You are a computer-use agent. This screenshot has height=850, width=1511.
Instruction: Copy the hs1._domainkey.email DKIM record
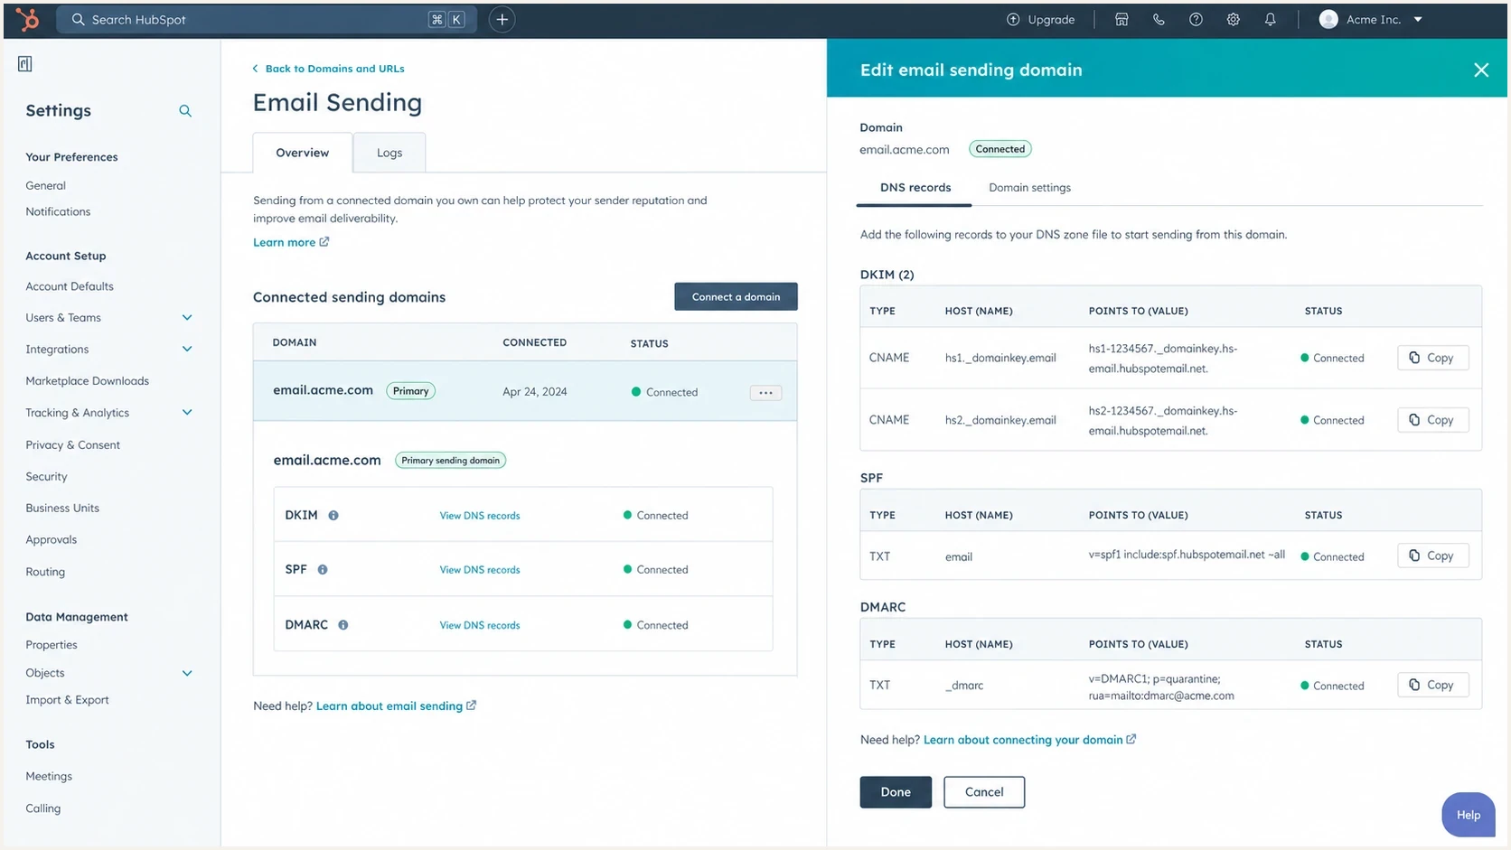(x=1432, y=358)
